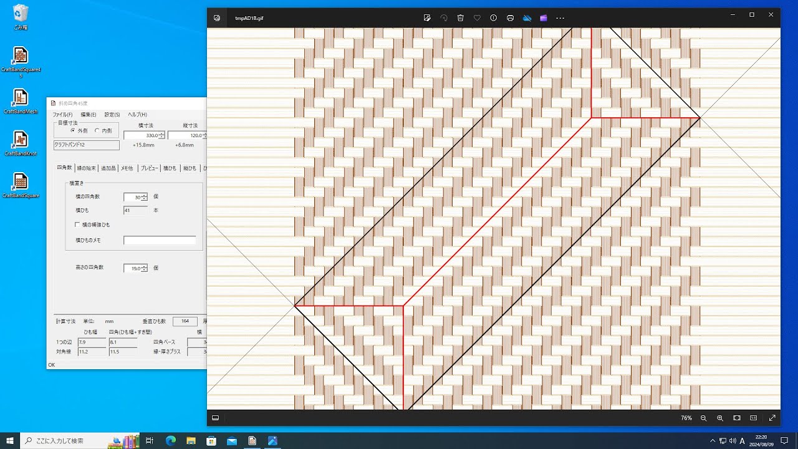Click the 横ひも 41 value field
The image size is (798, 449).
point(135,211)
